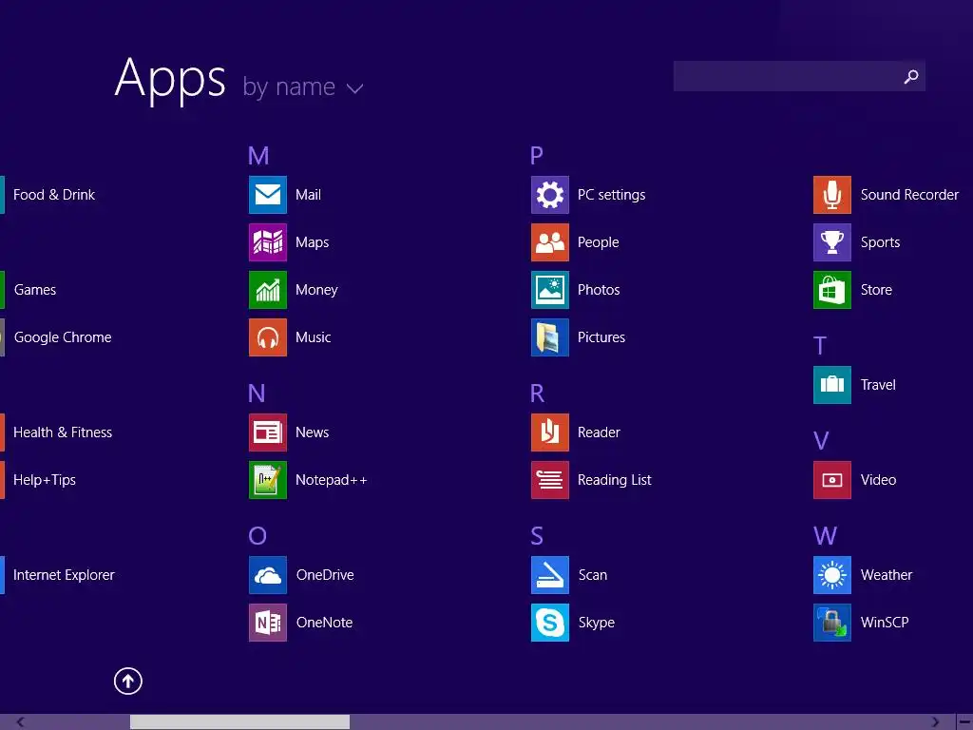The height and width of the screenshot is (730, 973).
Task: Click the letter P group header
Action: point(537,155)
